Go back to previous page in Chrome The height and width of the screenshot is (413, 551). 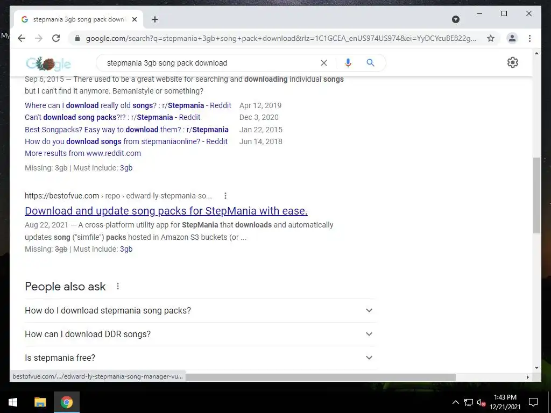tap(22, 38)
